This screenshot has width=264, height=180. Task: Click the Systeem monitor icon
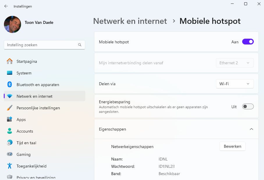(10, 73)
